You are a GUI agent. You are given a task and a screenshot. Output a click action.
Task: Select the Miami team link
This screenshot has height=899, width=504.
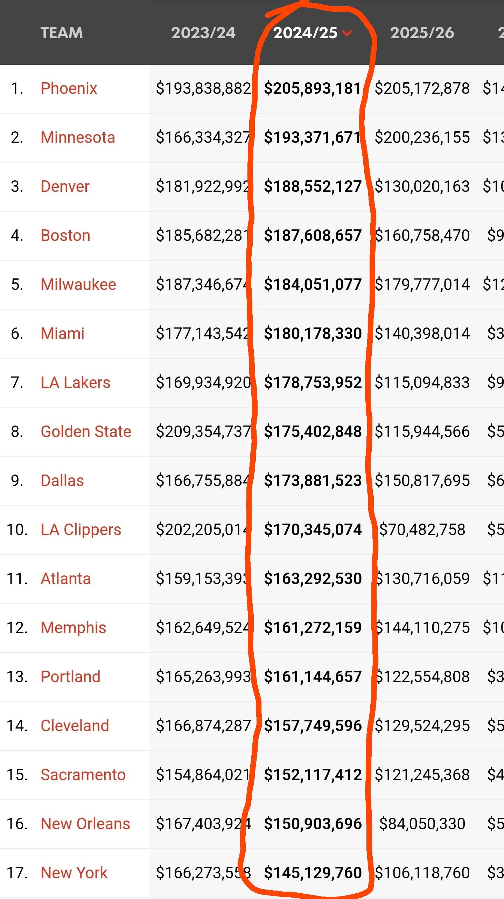tap(63, 333)
